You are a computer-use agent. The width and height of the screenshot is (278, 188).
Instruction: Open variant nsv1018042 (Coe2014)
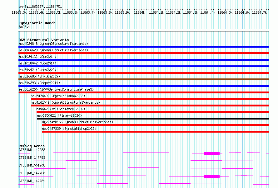(x=37, y=63)
